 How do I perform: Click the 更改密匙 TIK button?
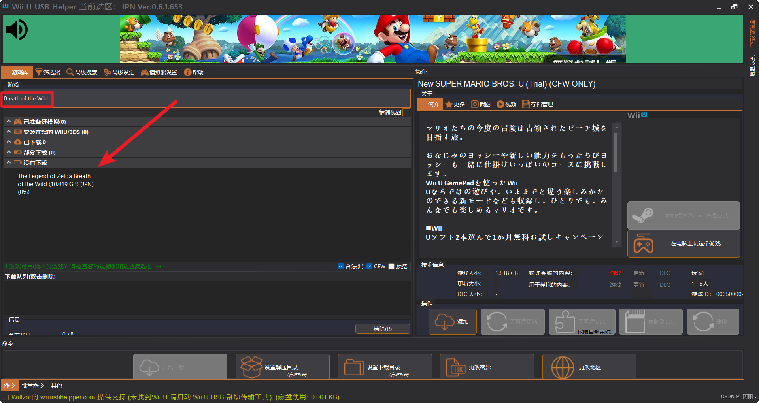tap(487, 367)
